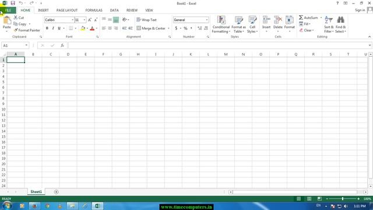Apply comma style number format
This screenshot has height=210, width=373.
click(x=191, y=29)
